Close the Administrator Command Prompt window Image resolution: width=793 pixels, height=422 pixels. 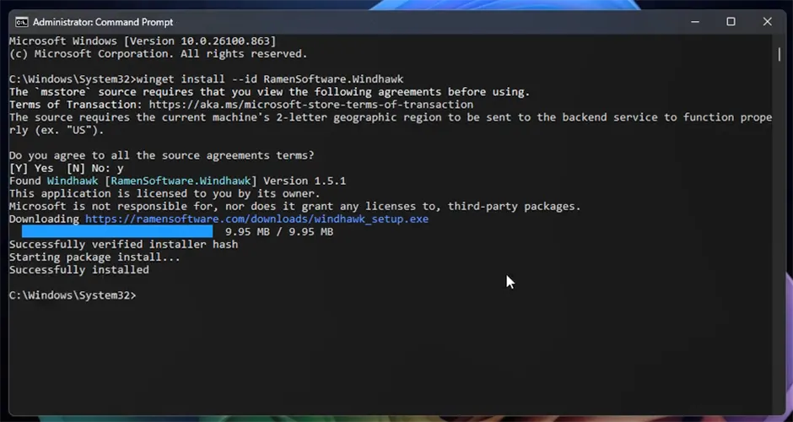click(x=767, y=21)
